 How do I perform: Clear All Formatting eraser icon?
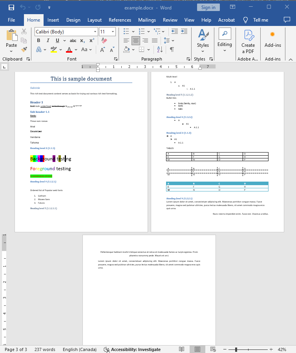click(x=104, y=40)
